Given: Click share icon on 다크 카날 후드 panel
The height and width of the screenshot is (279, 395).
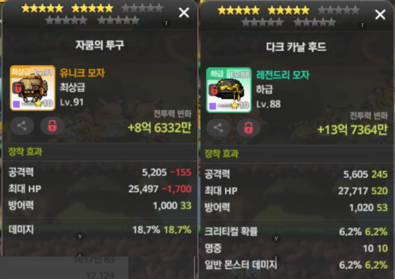Looking at the screenshot, I should point(218,128).
